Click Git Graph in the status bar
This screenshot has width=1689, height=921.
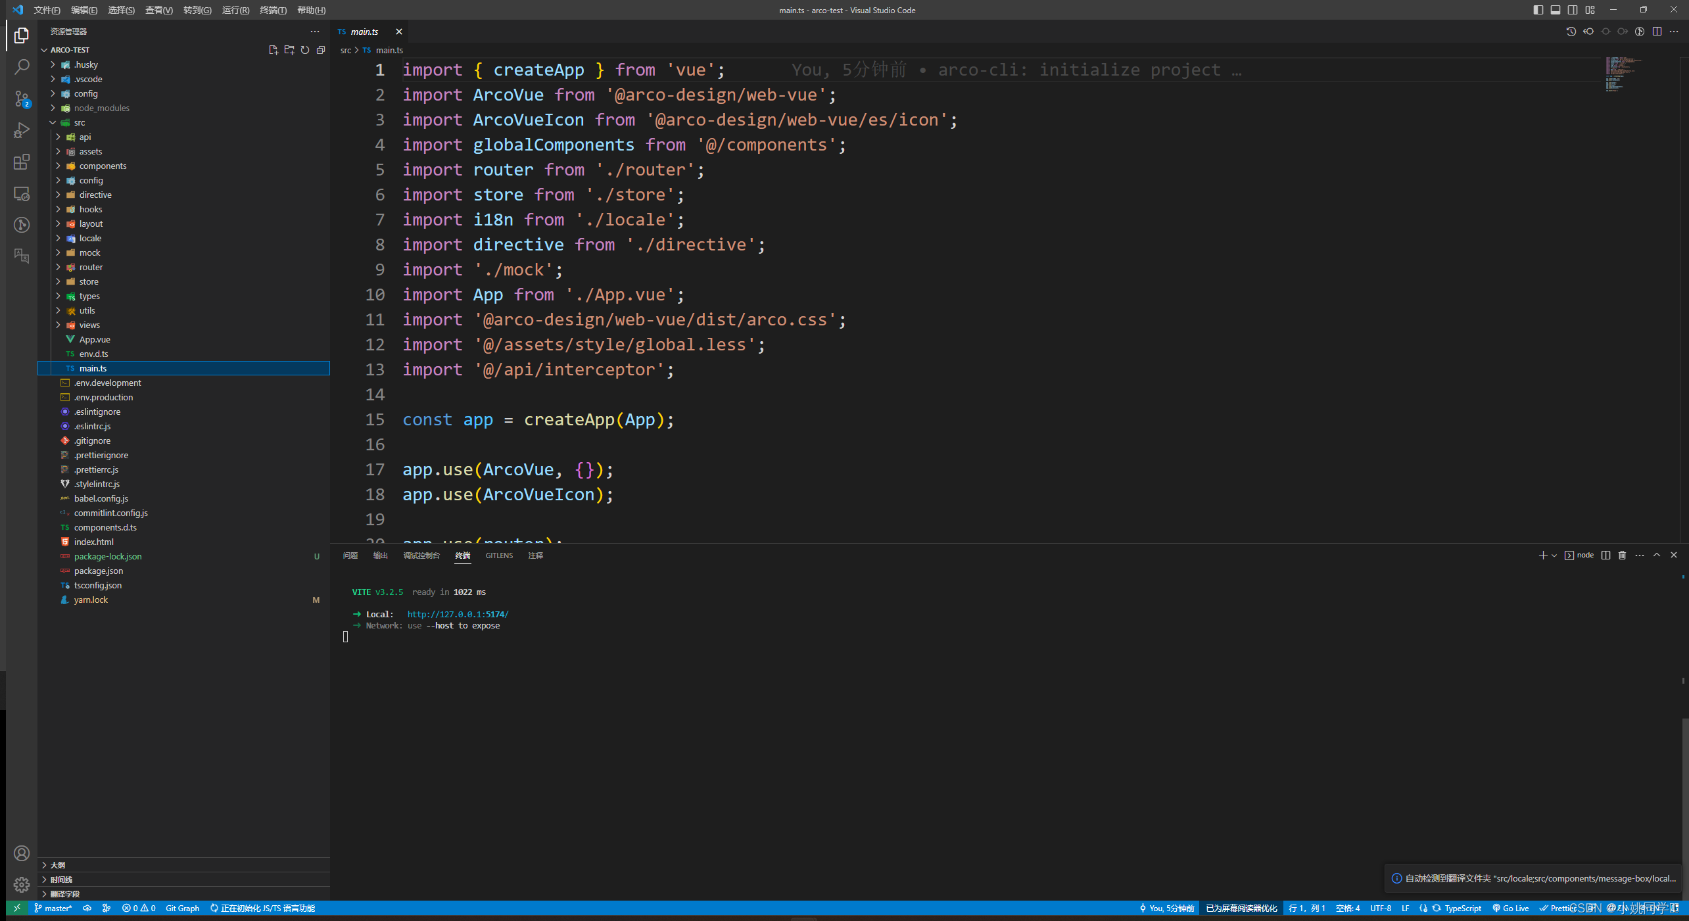click(182, 908)
